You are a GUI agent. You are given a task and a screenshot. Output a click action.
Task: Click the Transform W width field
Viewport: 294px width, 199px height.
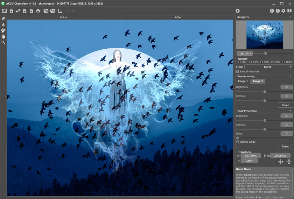pyautogui.click(x=251, y=156)
